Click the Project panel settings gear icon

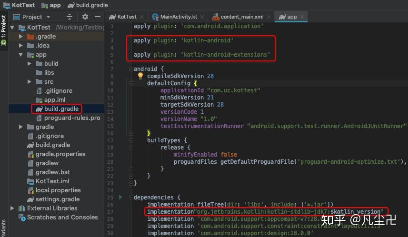[85, 17]
